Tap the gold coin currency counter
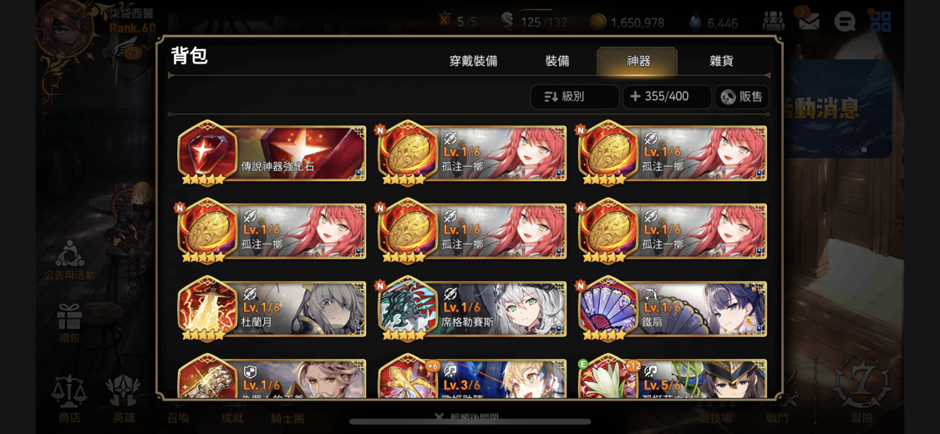 click(627, 23)
